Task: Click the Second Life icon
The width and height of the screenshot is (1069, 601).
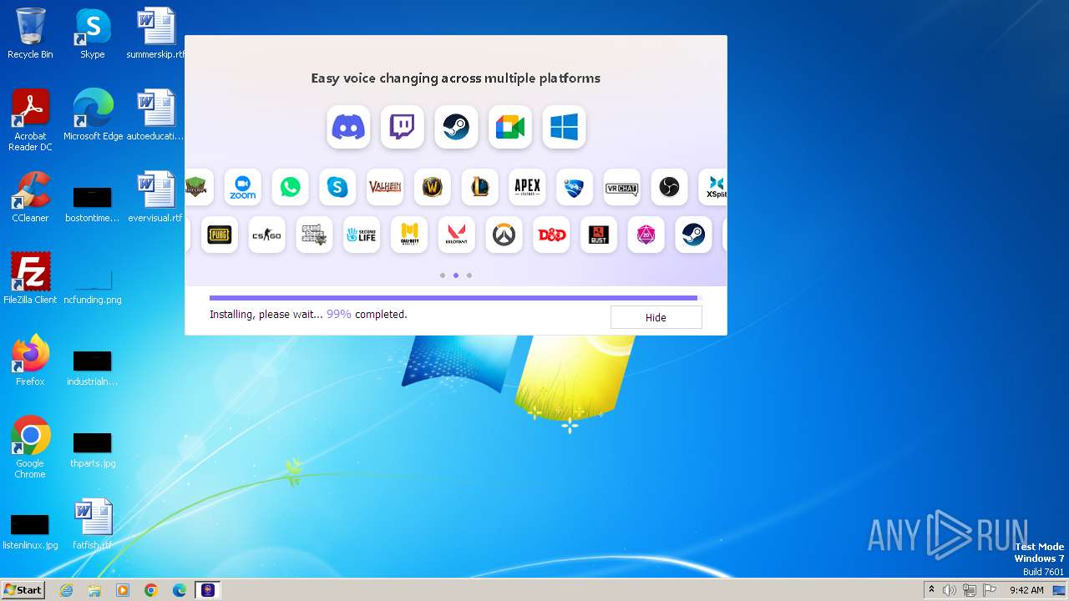Action: pyautogui.click(x=361, y=235)
